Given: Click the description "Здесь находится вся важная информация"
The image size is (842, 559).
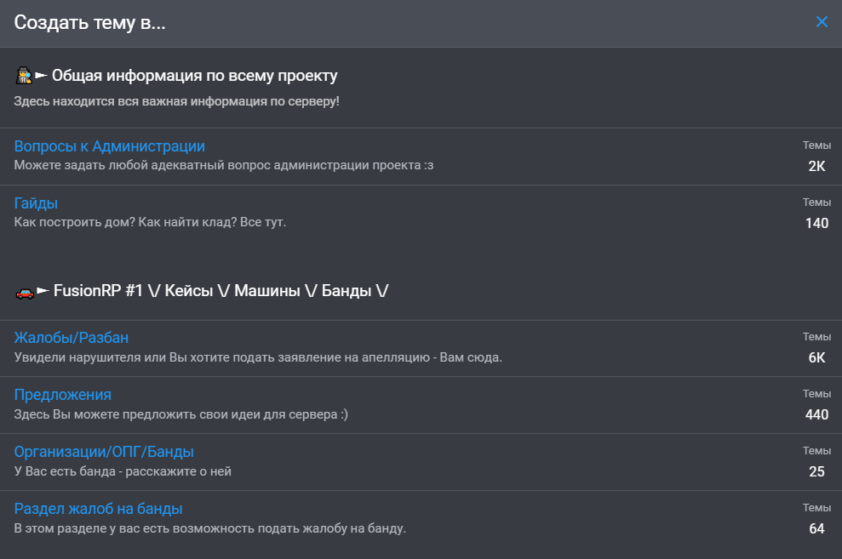Looking at the screenshot, I should pyautogui.click(x=177, y=101).
